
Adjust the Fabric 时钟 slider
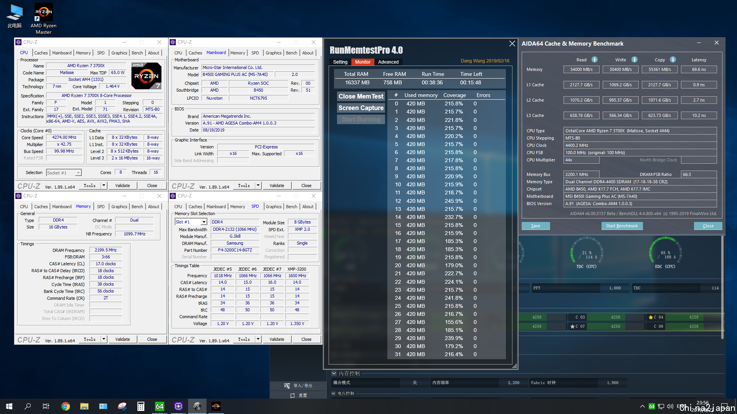(x=578, y=383)
